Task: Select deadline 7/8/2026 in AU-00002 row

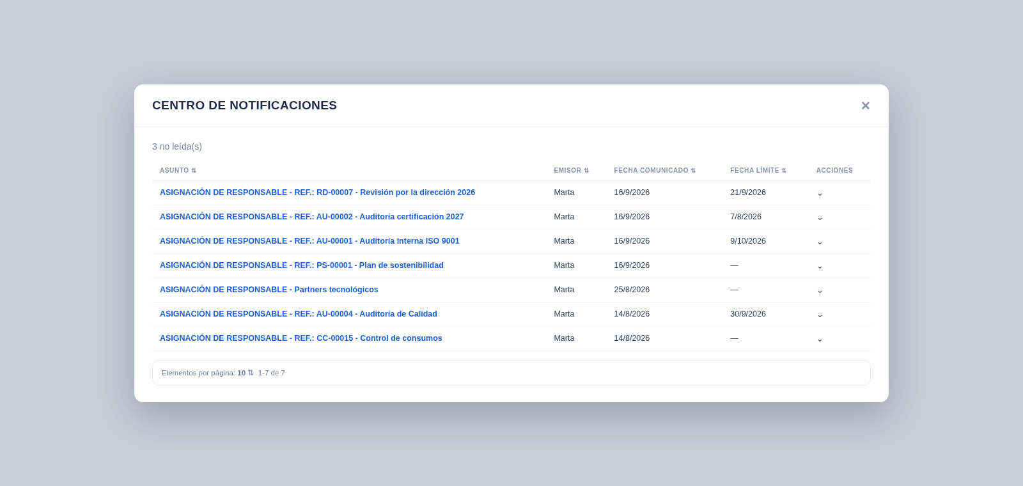Action: pos(746,217)
